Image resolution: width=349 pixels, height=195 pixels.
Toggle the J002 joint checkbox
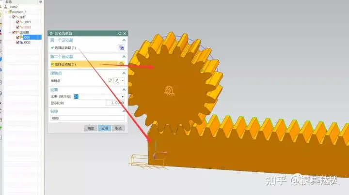(x=17, y=43)
